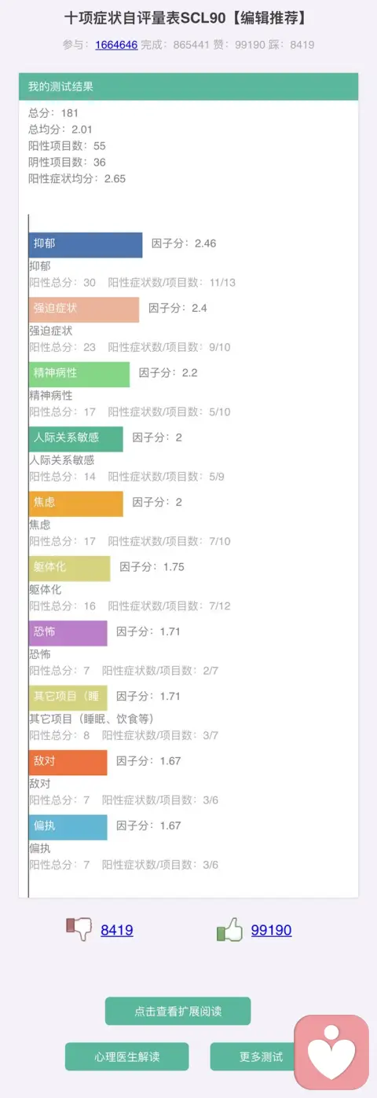This screenshot has height=1098, width=377.
Task: Click the salmon 强迫症状 factor bar
Action: pos(84,309)
